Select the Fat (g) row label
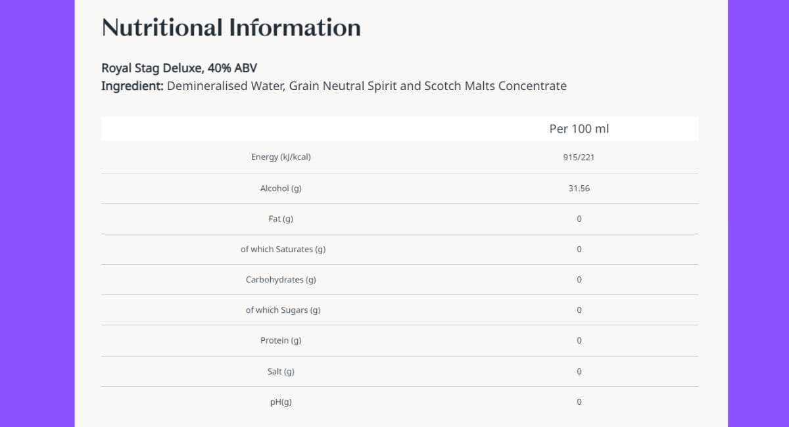The height and width of the screenshot is (427, 789). click(281, 219)
